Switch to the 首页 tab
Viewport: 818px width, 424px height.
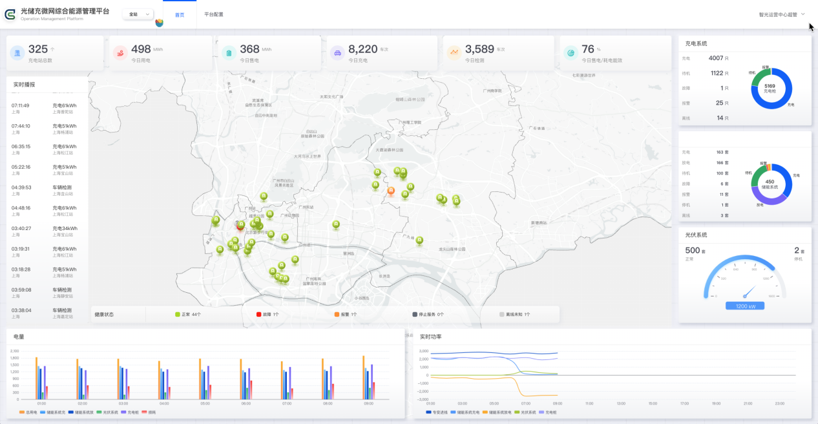(x=180, y=14)
